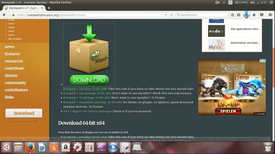Select the Notepad++ v7 browser tab
Viewport: 275px width, 154px height.
pyautogui.click(x=24, y=8)
